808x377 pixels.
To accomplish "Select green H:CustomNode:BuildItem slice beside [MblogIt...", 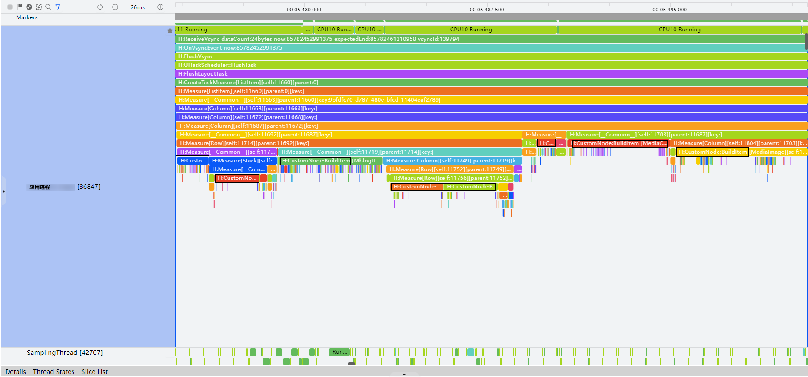I will click(316, 161).
